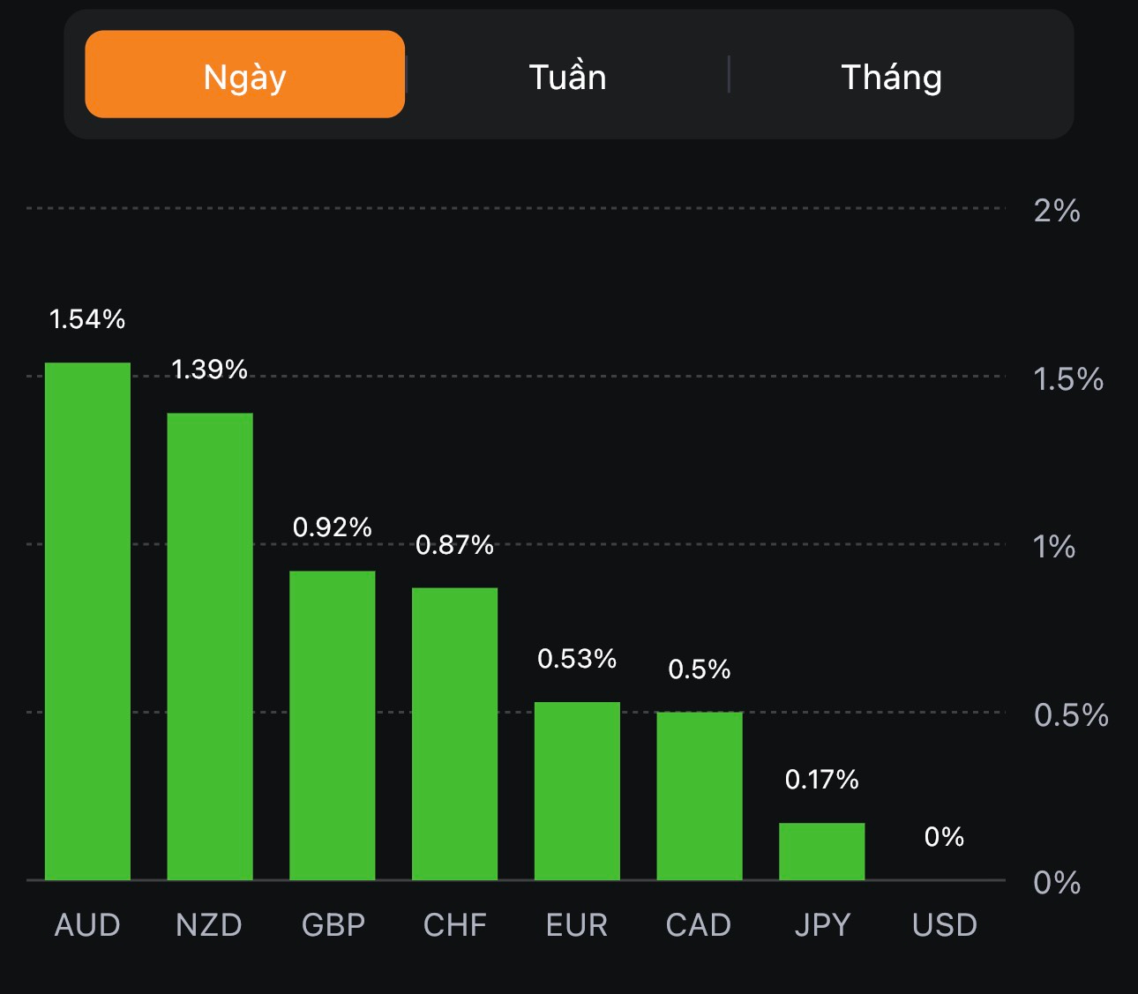
Task: Tap the AUD currency label
Action: (x=87, y=925)
